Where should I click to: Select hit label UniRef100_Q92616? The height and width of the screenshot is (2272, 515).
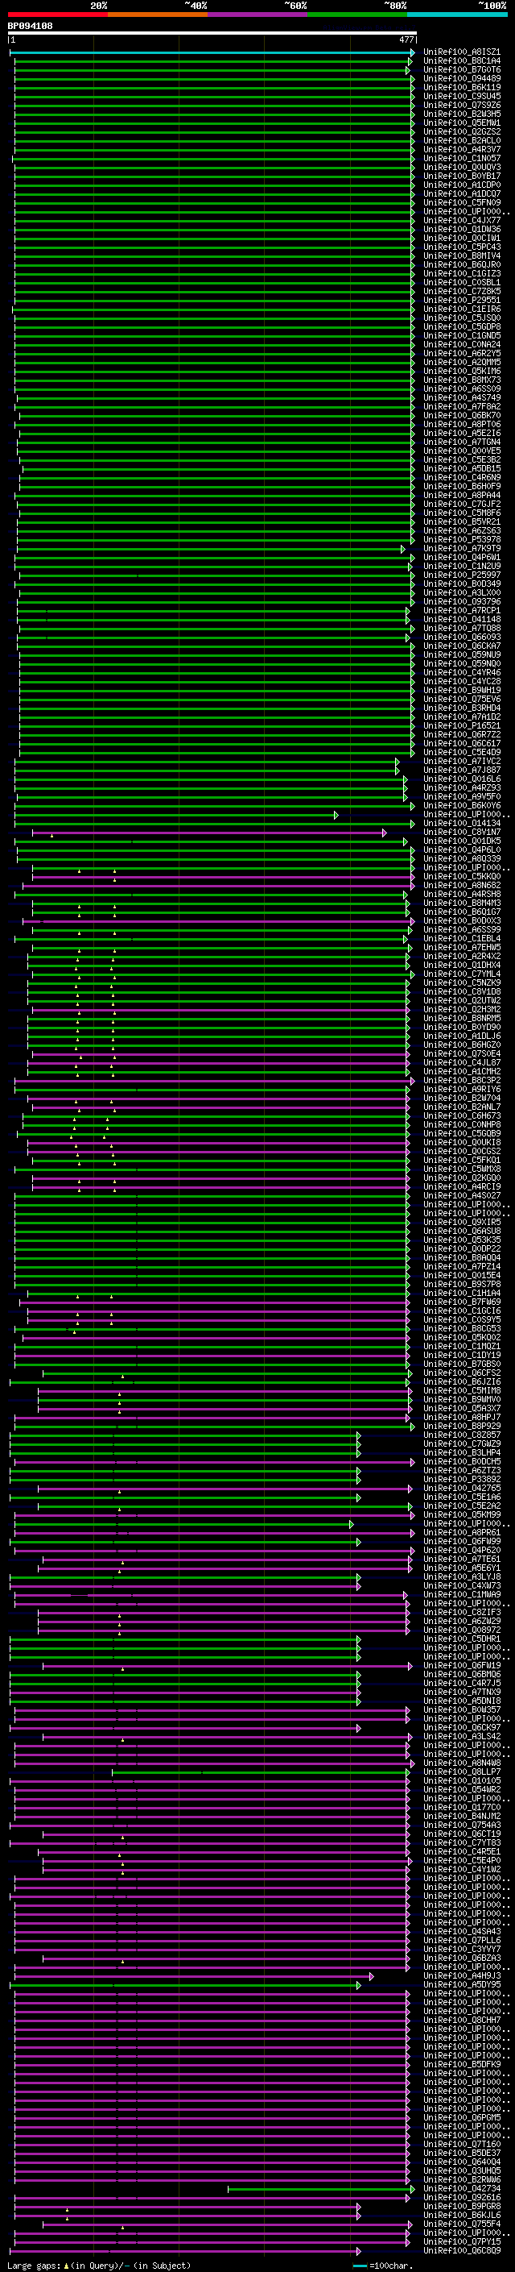461,2197
